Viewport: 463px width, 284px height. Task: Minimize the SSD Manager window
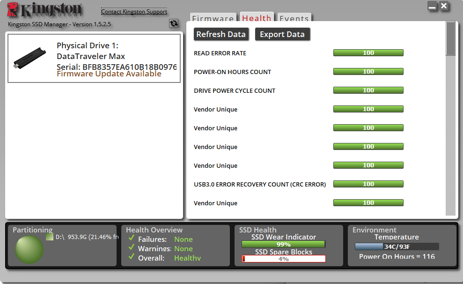432,7
